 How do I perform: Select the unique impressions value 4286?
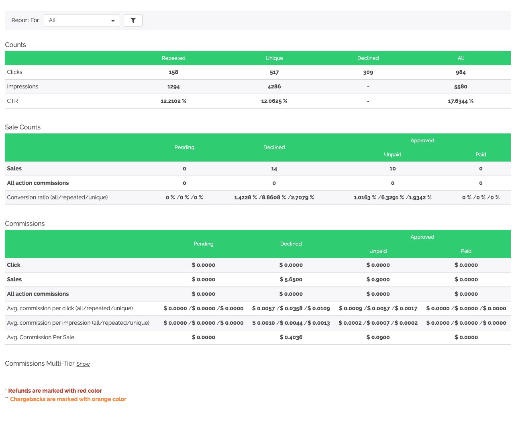click(274, 87)
